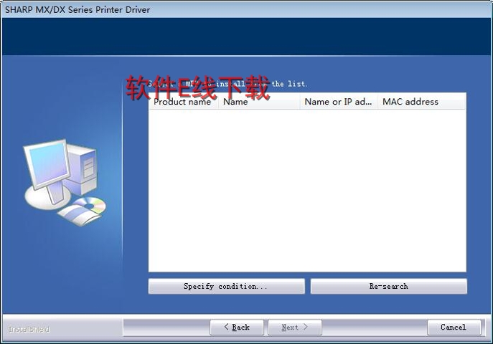Image resolution: width=493 pixels, height=344 pixels.
Task: Click the greyed-out Next button
Action: click(294, 328)
